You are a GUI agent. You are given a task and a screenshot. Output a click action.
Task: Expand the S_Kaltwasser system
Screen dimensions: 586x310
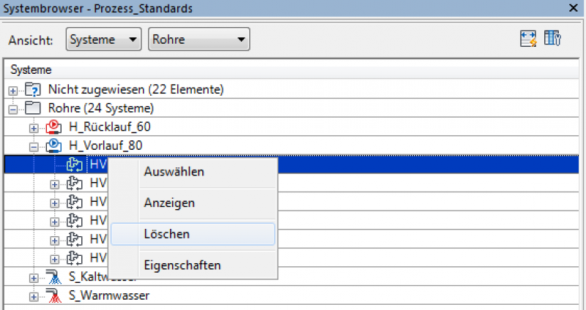click(x=33, y=278)
